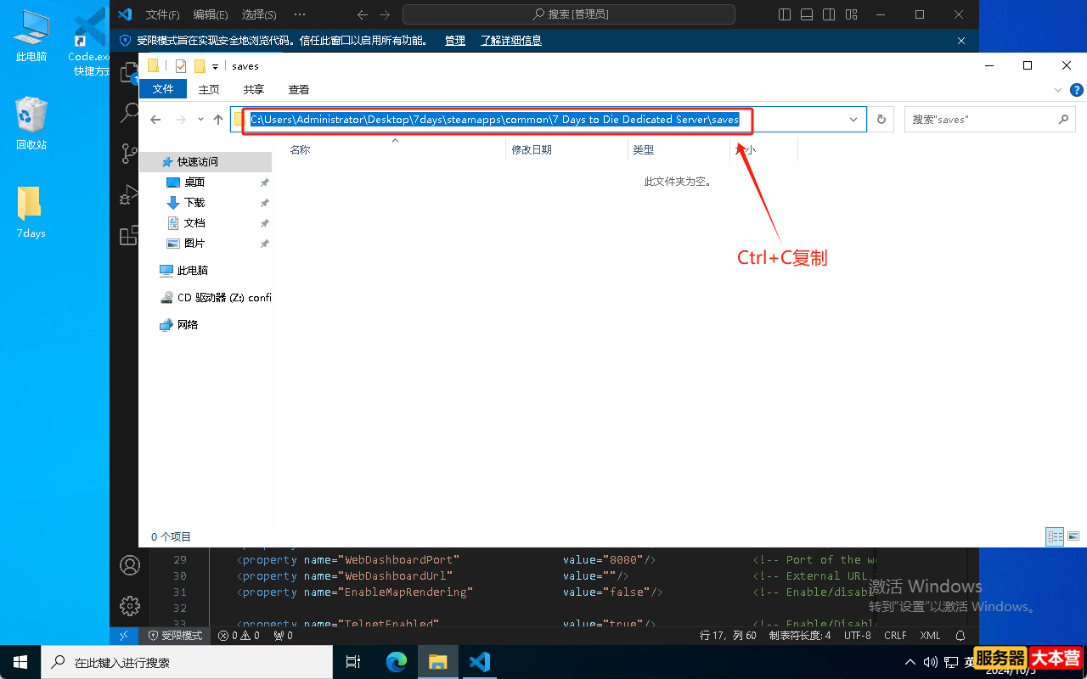Click VS Code remote window status icon
The height and width of the screenshot is (679, 1087).
(x=124, y=635)
